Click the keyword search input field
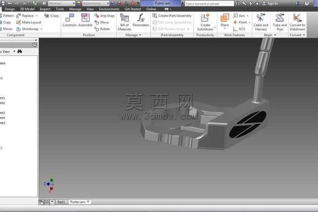 (209, 4)
